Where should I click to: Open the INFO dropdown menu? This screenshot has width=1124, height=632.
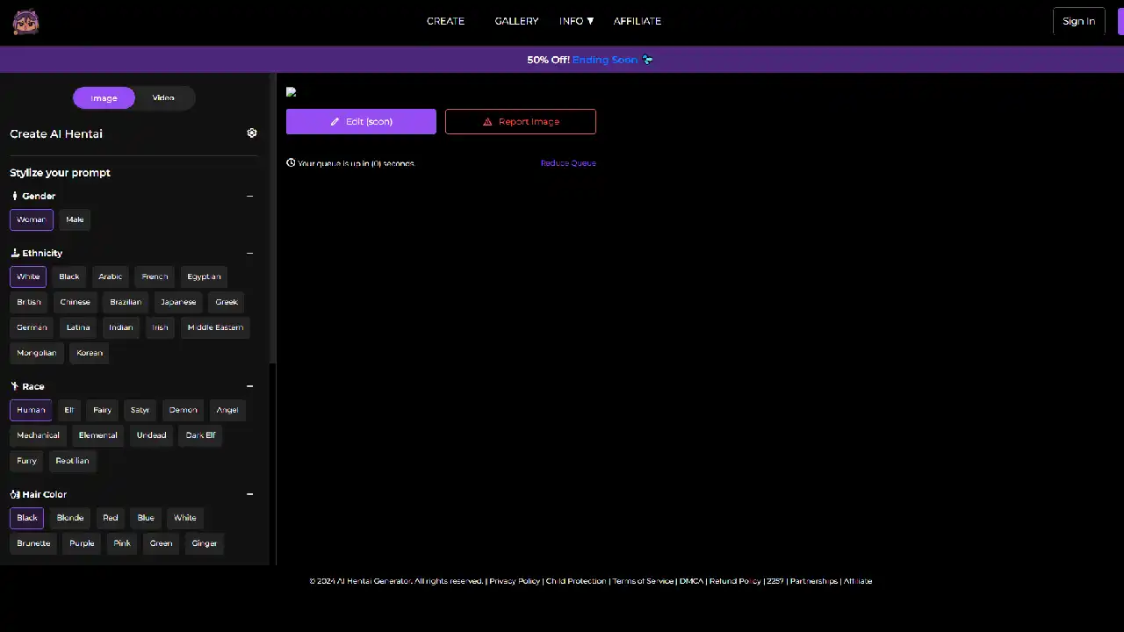[x=576, y=21]
